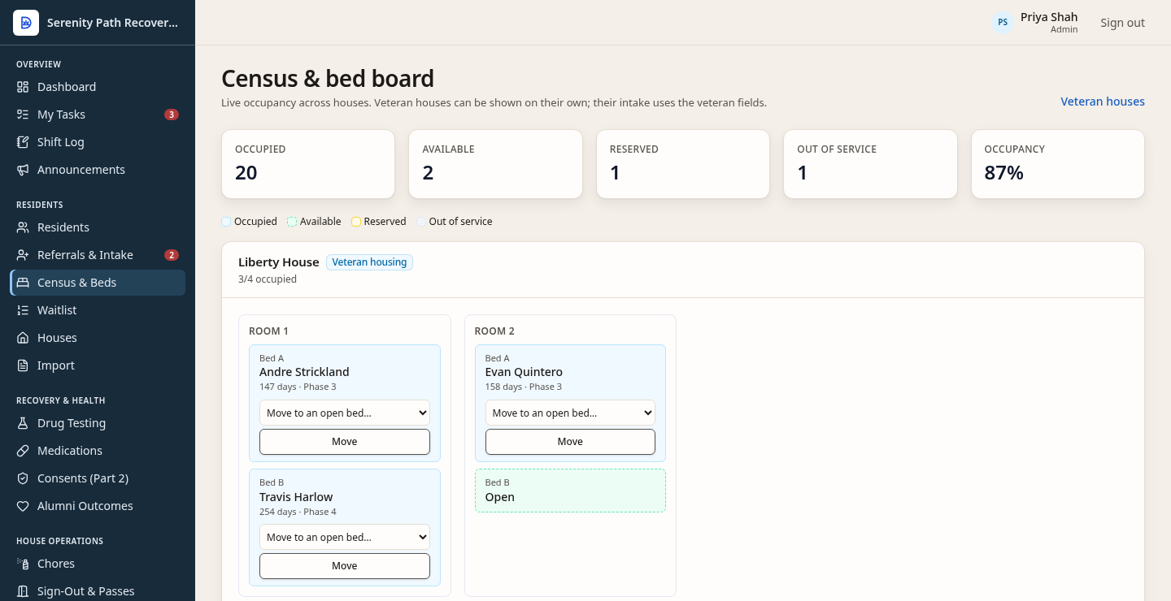Click the My Tasks checklist icon

point(23,115)
